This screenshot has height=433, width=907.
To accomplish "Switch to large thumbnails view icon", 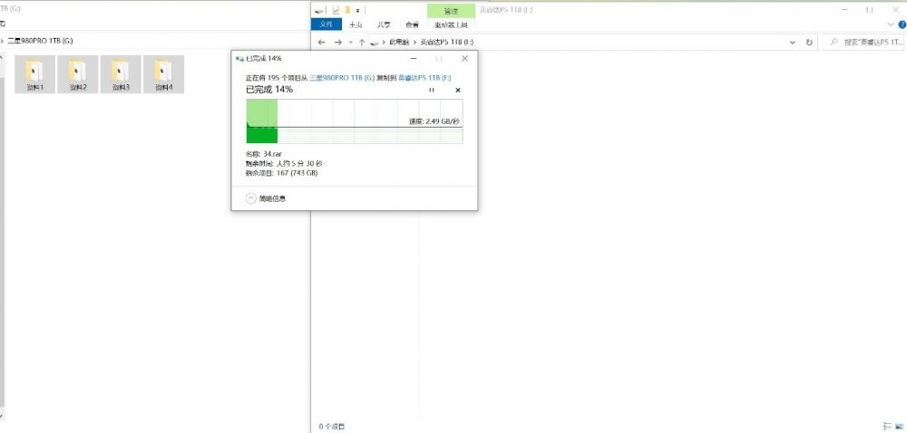I will [x=899, y=426].
